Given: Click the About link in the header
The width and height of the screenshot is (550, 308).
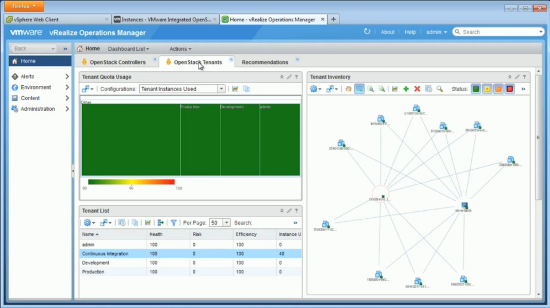Looking at the screenshot, I should (387, 32).
